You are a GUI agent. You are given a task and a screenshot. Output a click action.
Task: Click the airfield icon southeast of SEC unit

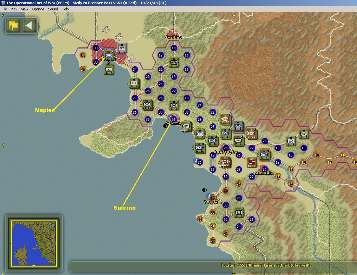pyautogui.click(x=132, y=58)
